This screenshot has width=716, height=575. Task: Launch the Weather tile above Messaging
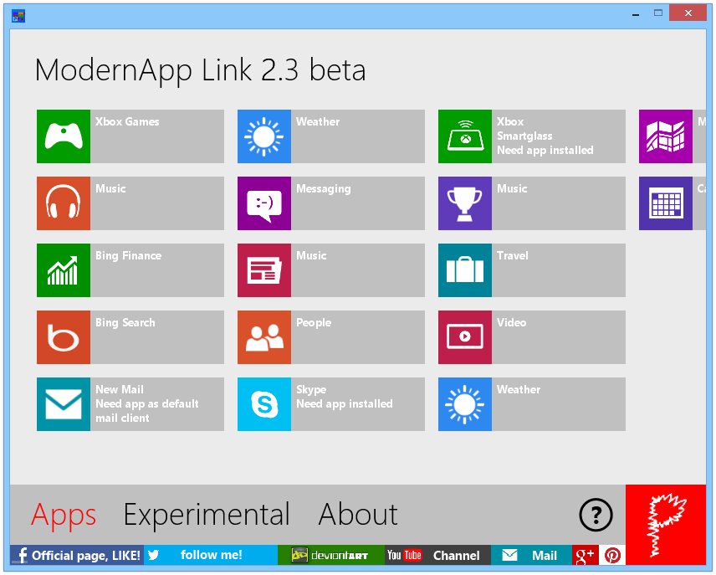coord(331,136)
